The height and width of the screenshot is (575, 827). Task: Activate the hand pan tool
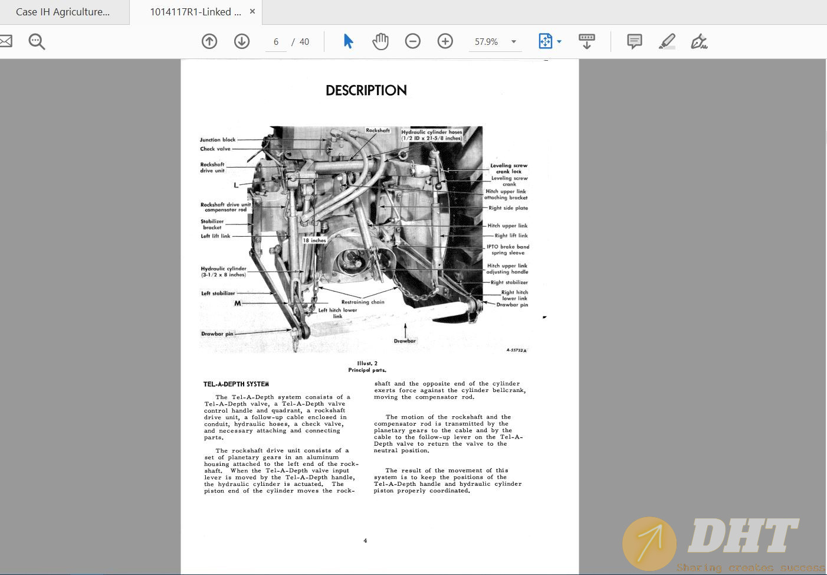pos(380,41)
